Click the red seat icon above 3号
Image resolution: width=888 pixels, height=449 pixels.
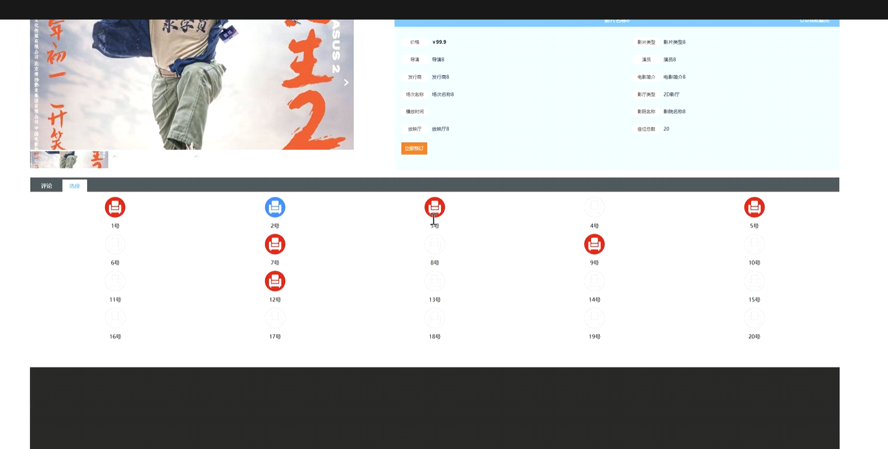pos(435,207)
